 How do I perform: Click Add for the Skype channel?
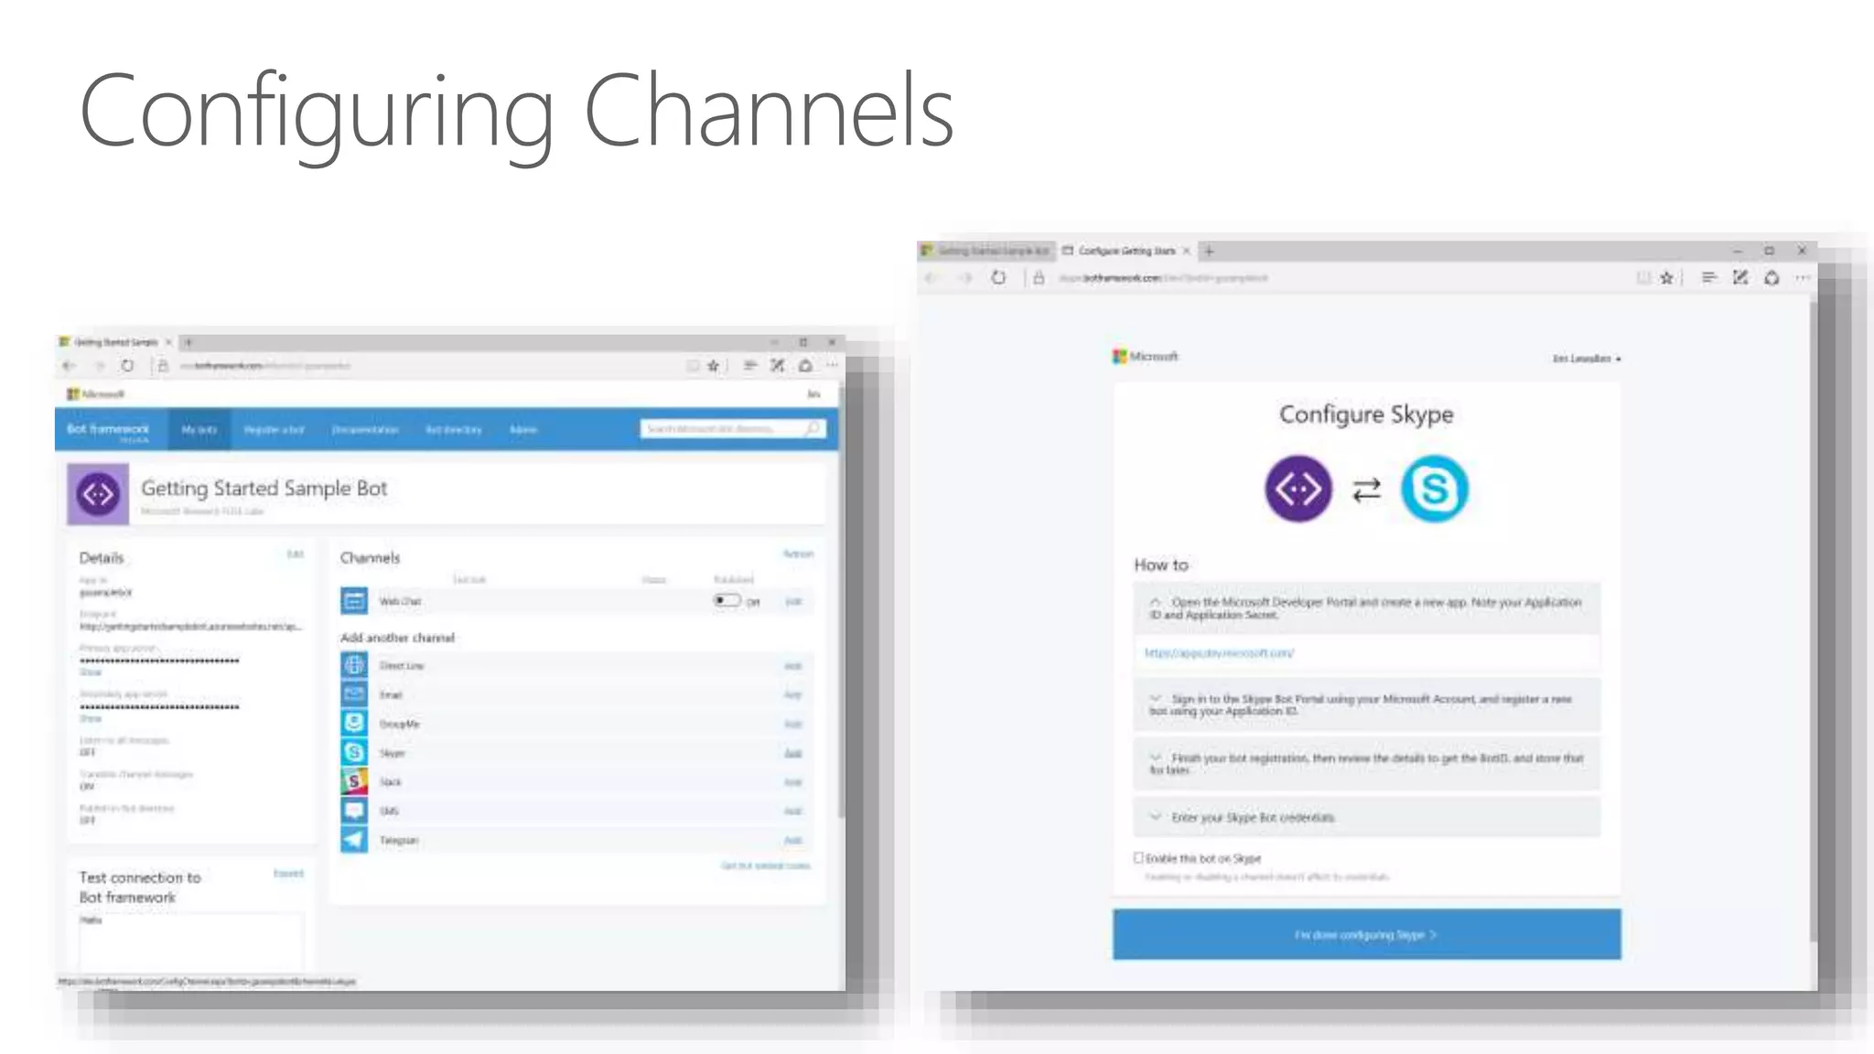pos(792,753)
